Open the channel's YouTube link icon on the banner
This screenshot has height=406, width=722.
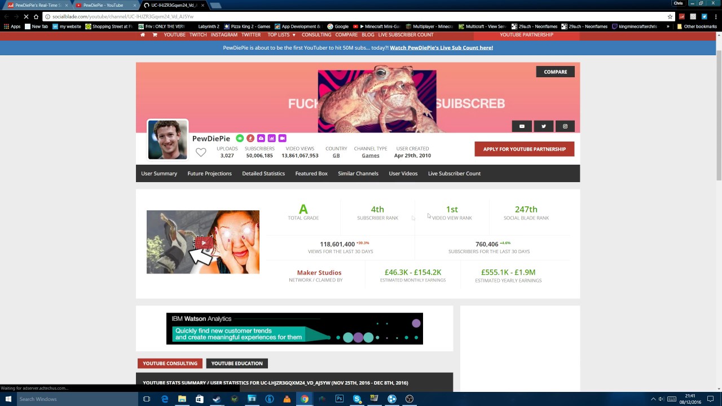click(x=522, y=126)
